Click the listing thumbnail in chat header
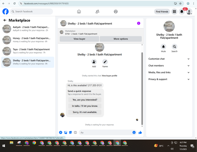Image resolution: width=197 pixels, height=152 pixels. pos(63,23)
